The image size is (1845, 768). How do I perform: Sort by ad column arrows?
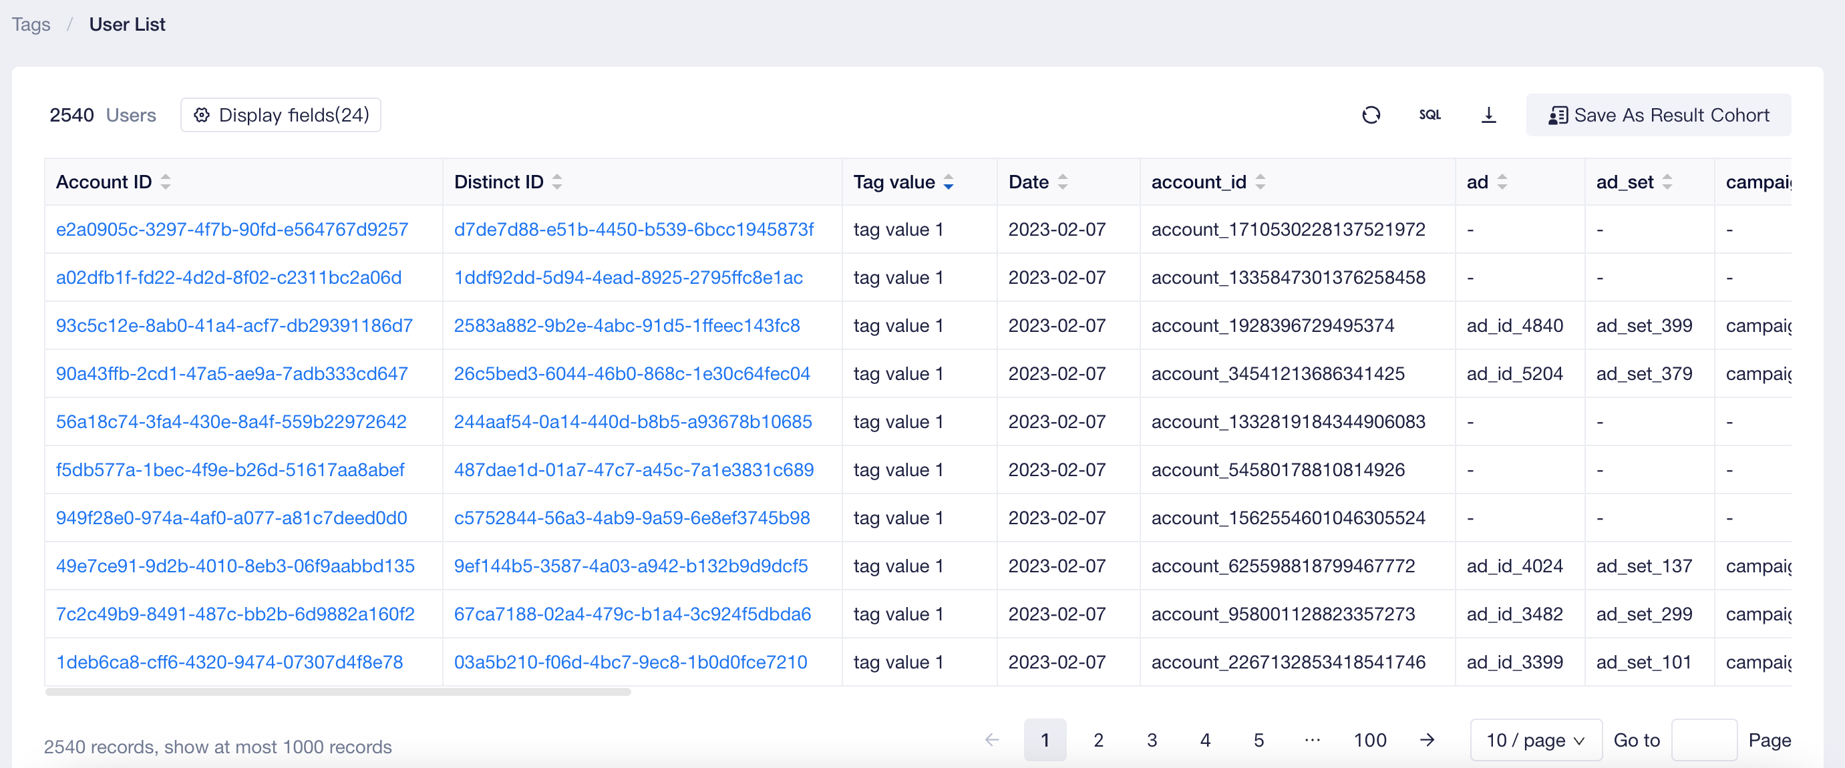coord(1502,182)
